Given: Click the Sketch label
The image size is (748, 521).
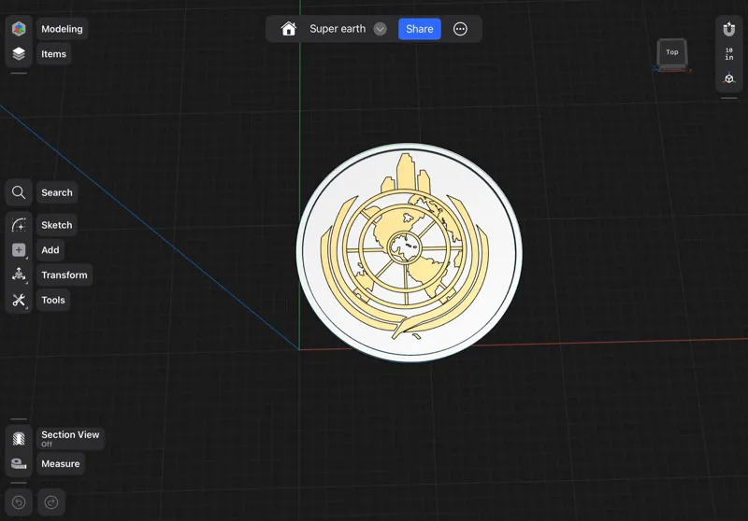Looking at the screenshot, I should pyautogui.click(x=57, y=225).
